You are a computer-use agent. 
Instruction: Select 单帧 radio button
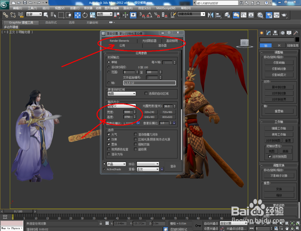pos(109,62)
